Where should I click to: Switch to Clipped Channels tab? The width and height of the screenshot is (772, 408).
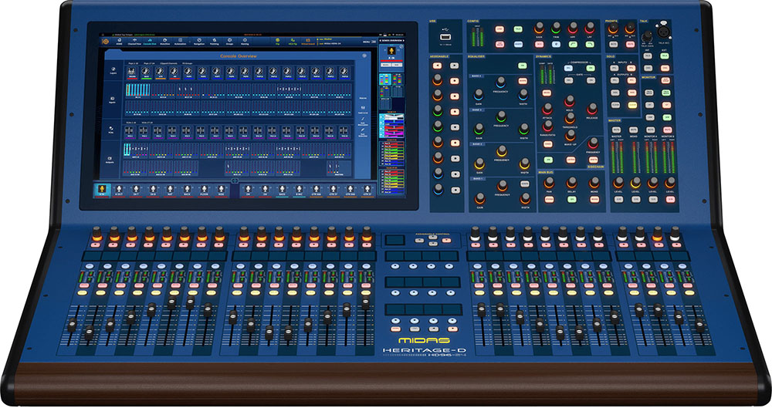coord(168,63)
